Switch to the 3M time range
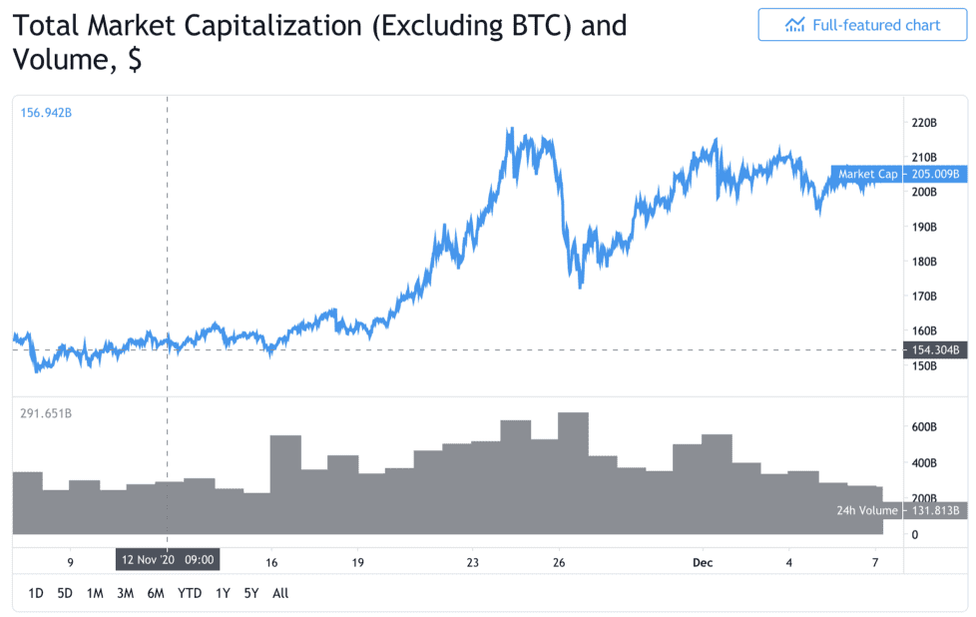976x617 pixels. [x=125, y=593]
